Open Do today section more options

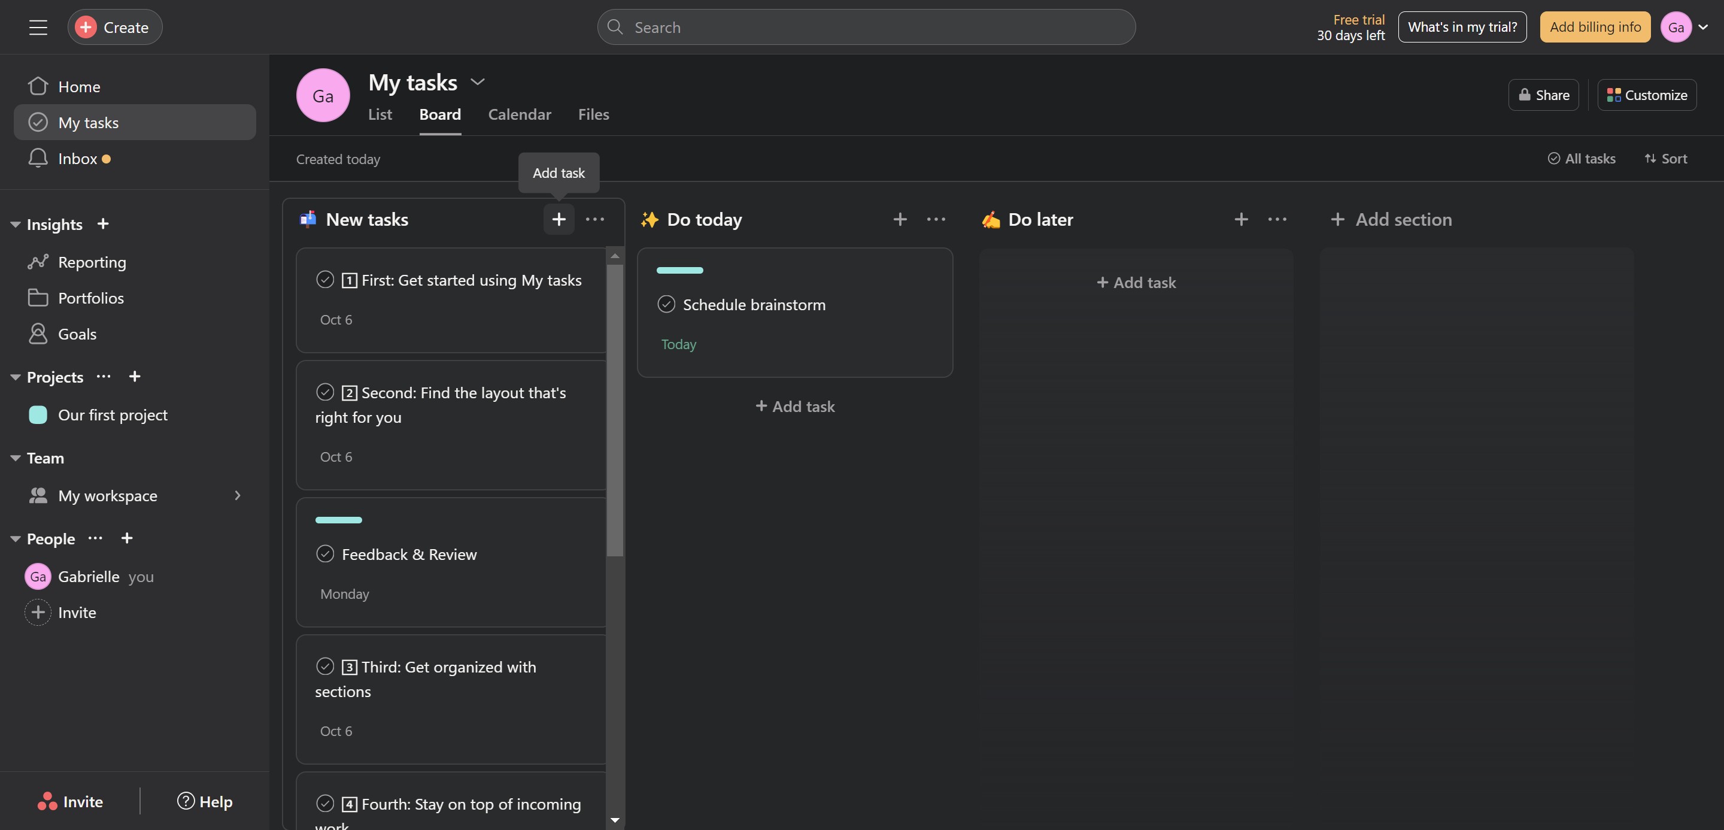point(936,220)
